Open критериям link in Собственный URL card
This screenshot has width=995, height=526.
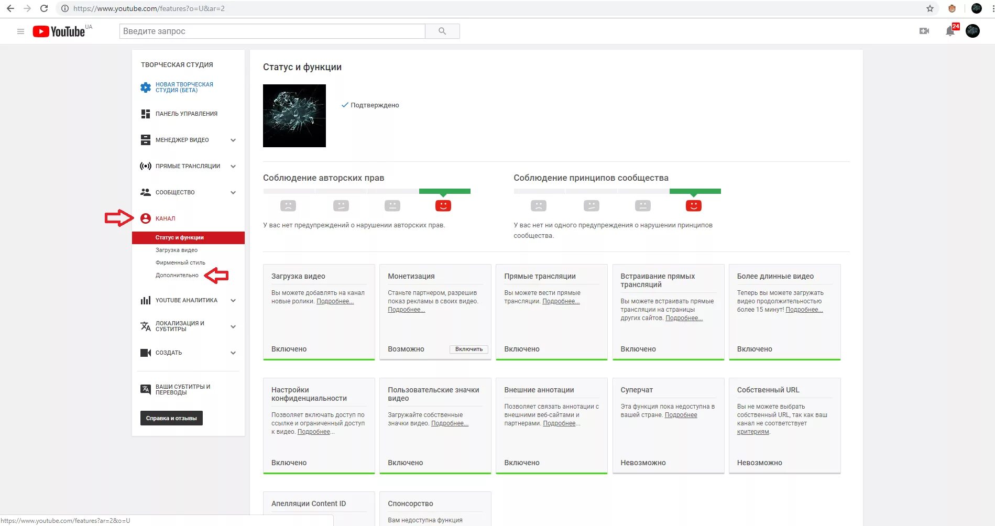[x=753, y=432]
